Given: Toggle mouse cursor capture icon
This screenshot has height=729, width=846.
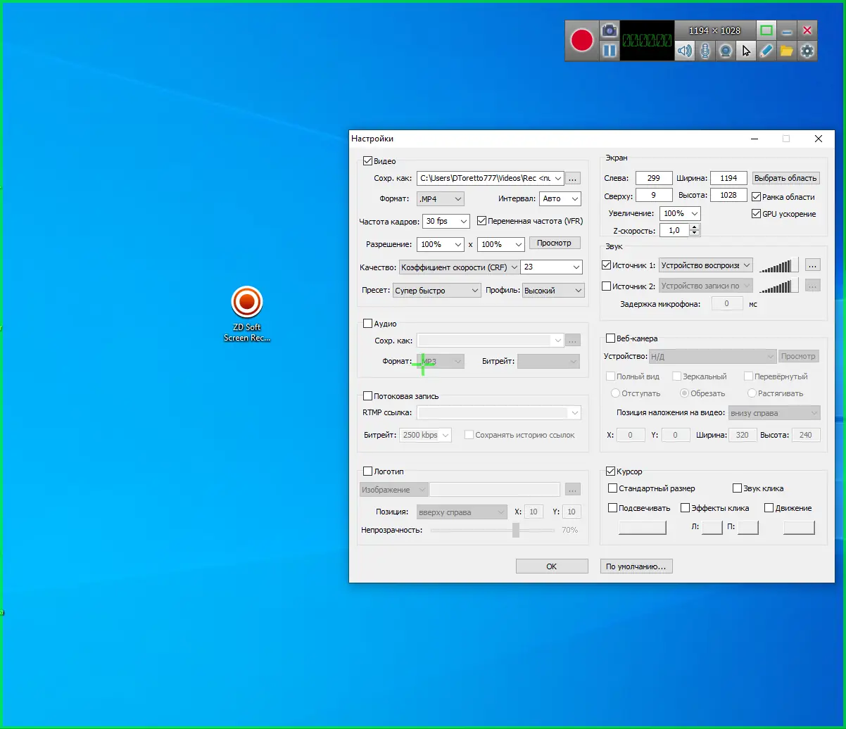Looking at the screenshot, I should point(746,51).
